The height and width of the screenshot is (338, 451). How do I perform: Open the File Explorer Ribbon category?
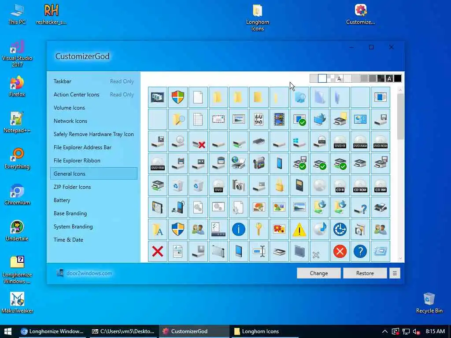tap(93, 161)
